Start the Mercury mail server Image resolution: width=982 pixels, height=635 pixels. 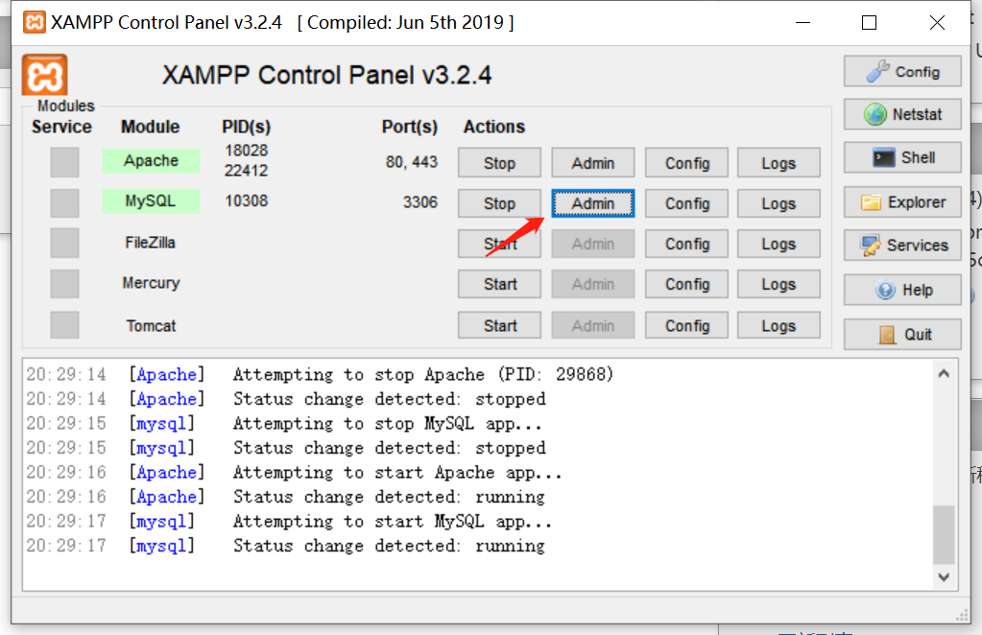(x=498, y=284)
